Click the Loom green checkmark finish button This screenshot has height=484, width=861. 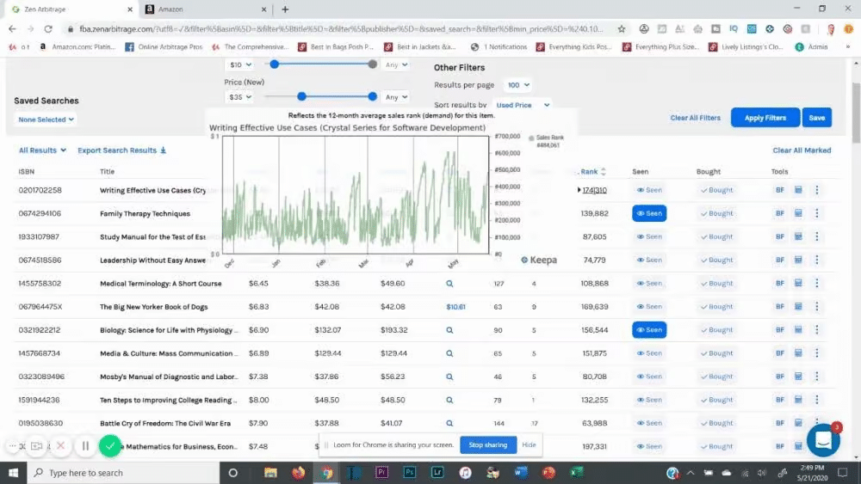click(x=110, y=446)
